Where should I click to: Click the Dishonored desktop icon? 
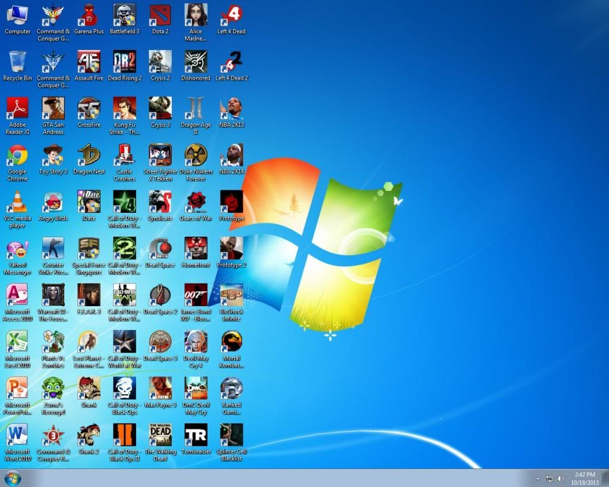196,65
